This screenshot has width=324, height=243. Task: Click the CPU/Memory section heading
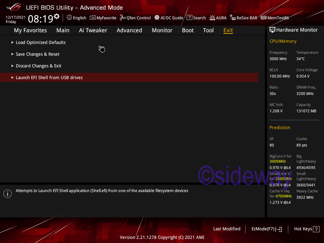pos(283,41)
